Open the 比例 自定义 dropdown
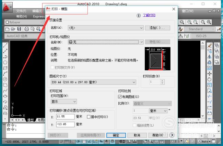 tap(152, 104)
